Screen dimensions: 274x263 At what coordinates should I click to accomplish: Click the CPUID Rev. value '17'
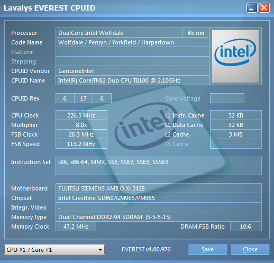(x=84, y=98)
